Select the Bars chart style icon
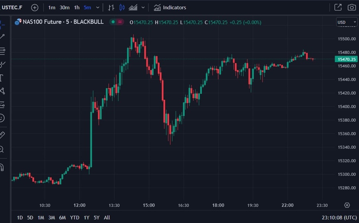This screenshot has height=223, width=359. point(111,8)
